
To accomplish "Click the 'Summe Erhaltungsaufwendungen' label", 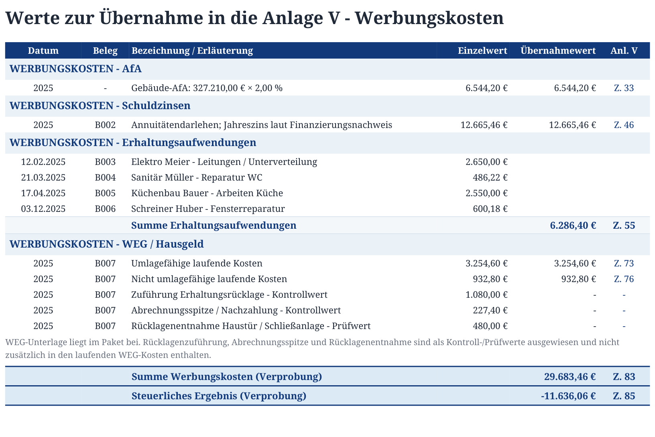I will point(214,226).
